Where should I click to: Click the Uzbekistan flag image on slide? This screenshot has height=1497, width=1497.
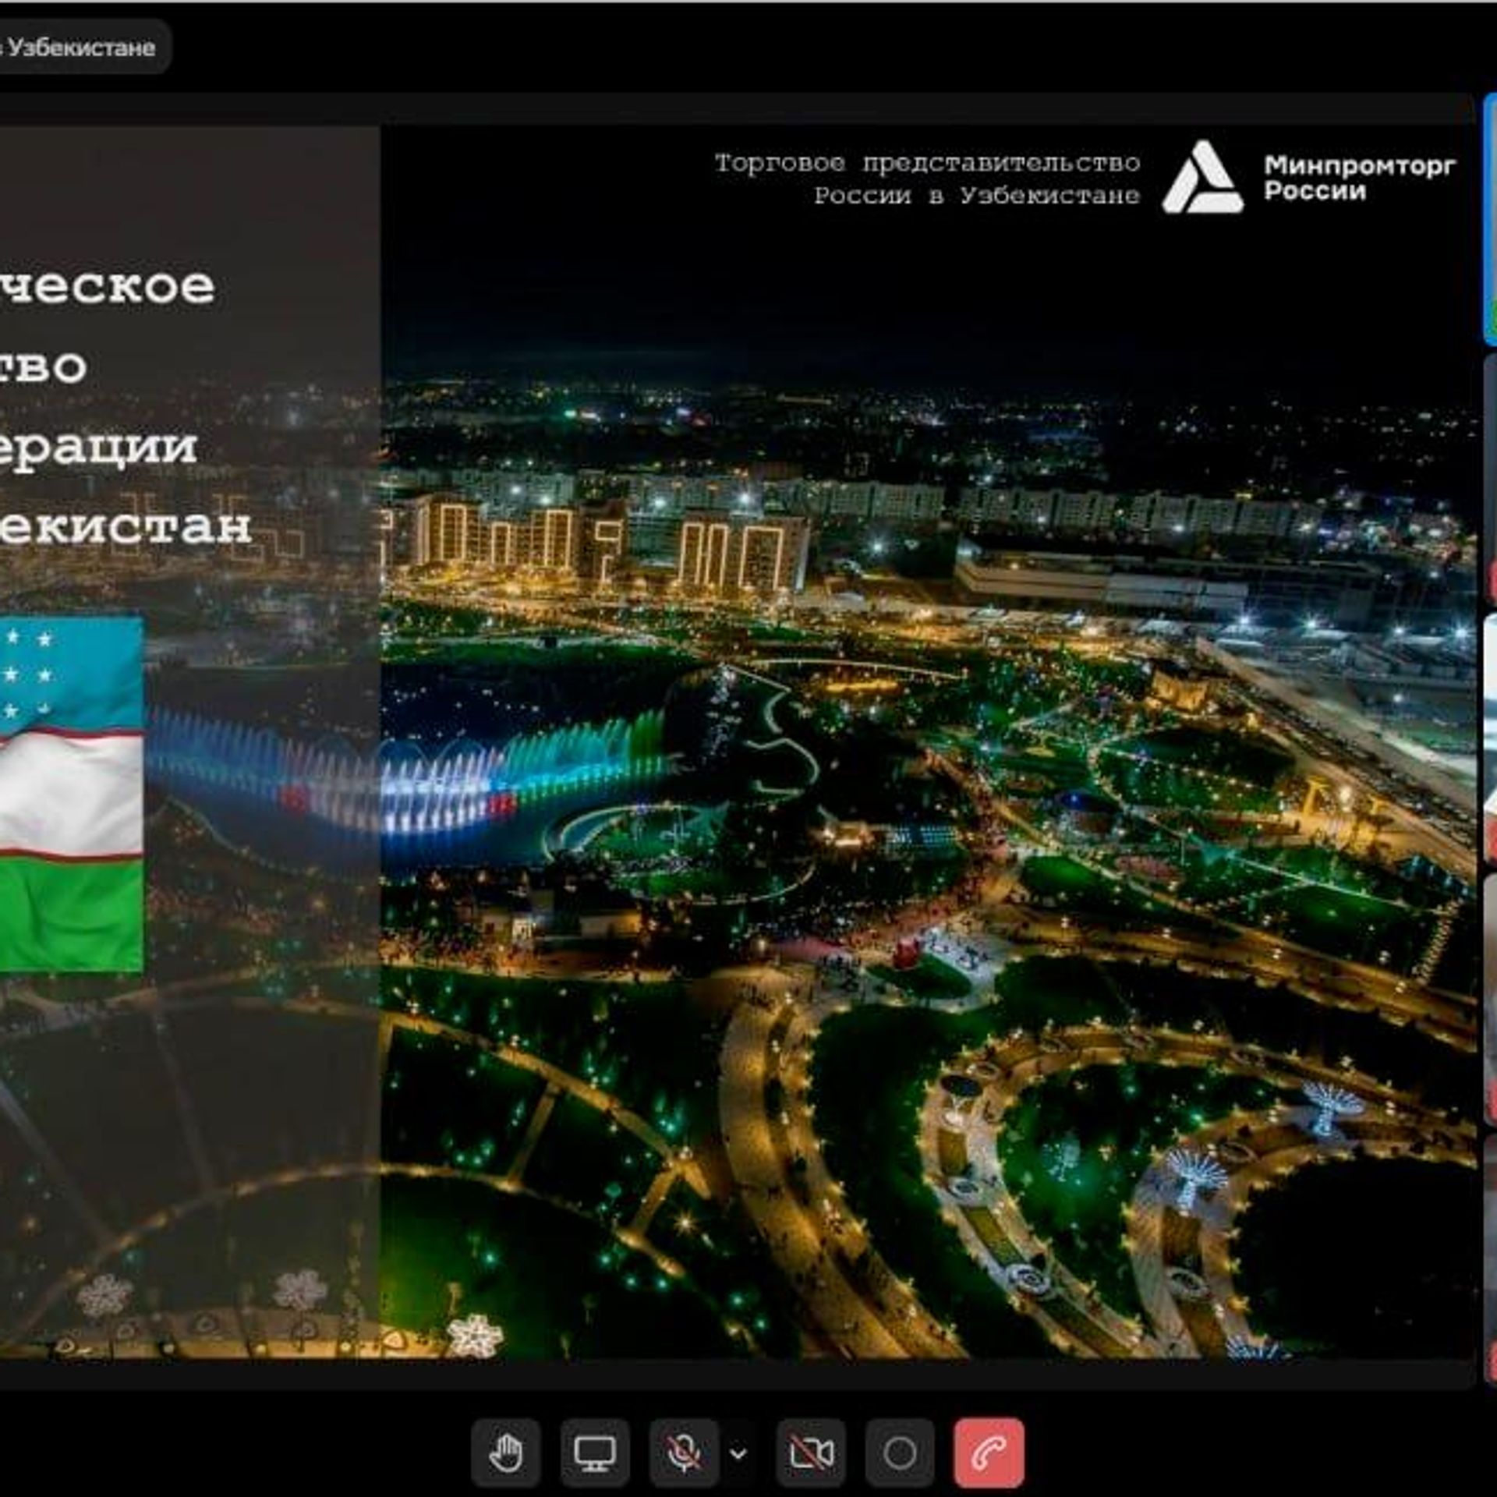[71, 795]
